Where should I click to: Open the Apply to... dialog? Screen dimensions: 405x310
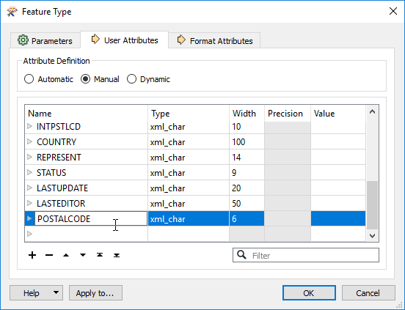(x=95, y=292)
